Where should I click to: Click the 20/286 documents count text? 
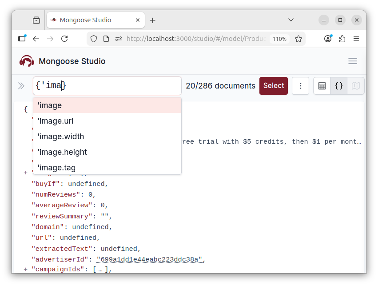point(220,86)
